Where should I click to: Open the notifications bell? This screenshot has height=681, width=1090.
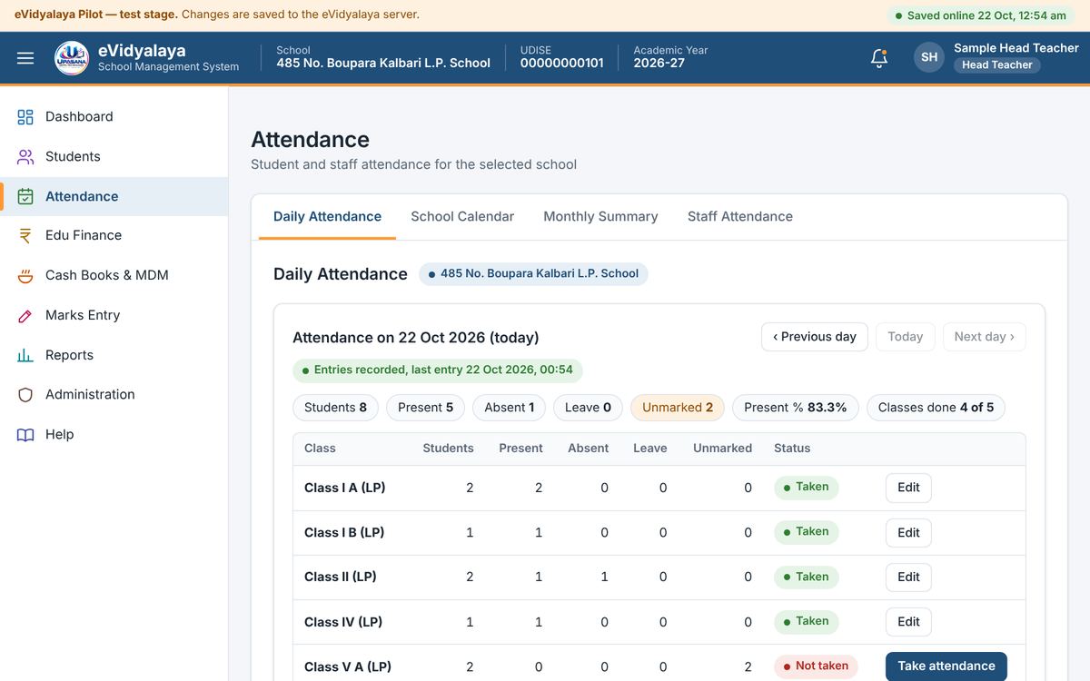879,57
